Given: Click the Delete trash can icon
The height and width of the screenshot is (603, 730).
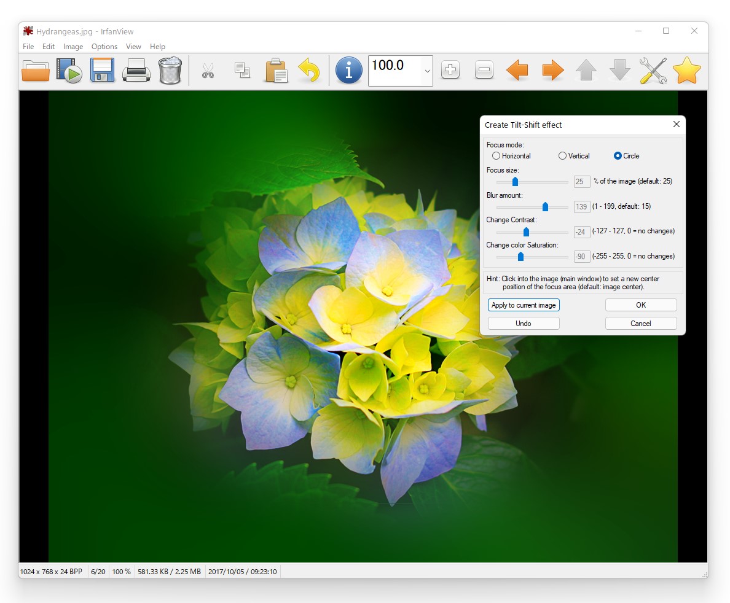Looking at the screenshot, I should pos(170,70).
